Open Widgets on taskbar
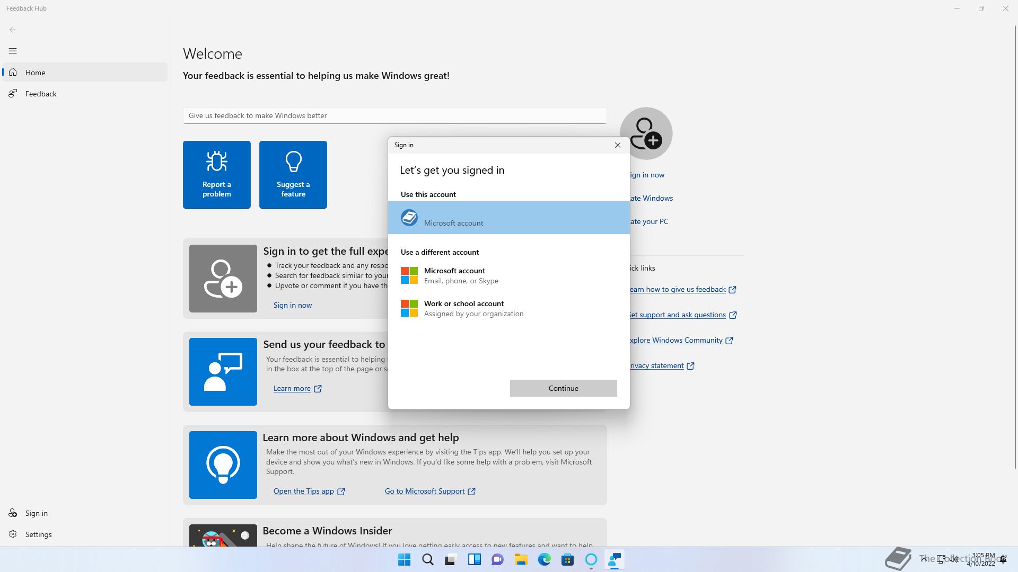The height and width of the screenshot is (572, 1018). click(474, 560)
